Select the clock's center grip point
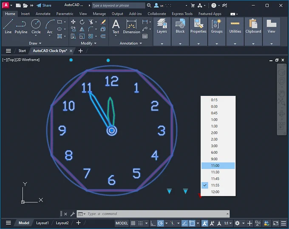Screen dimensions: 289x229 point(112,131)
